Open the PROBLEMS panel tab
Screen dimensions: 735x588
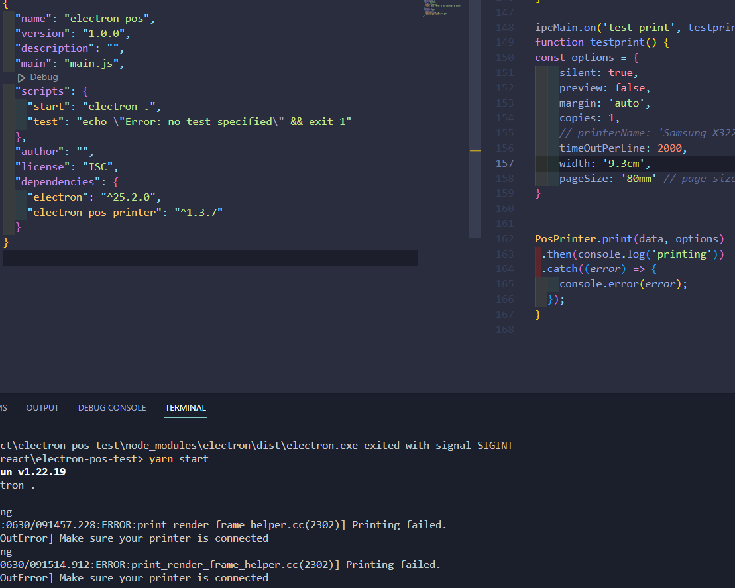tap(3, 407)
